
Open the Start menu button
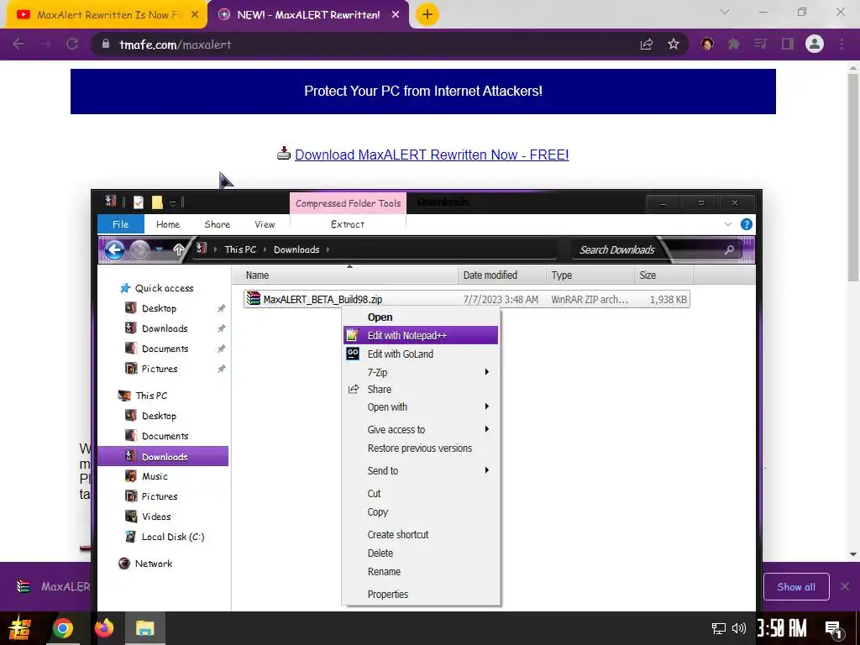click(20, 628)
